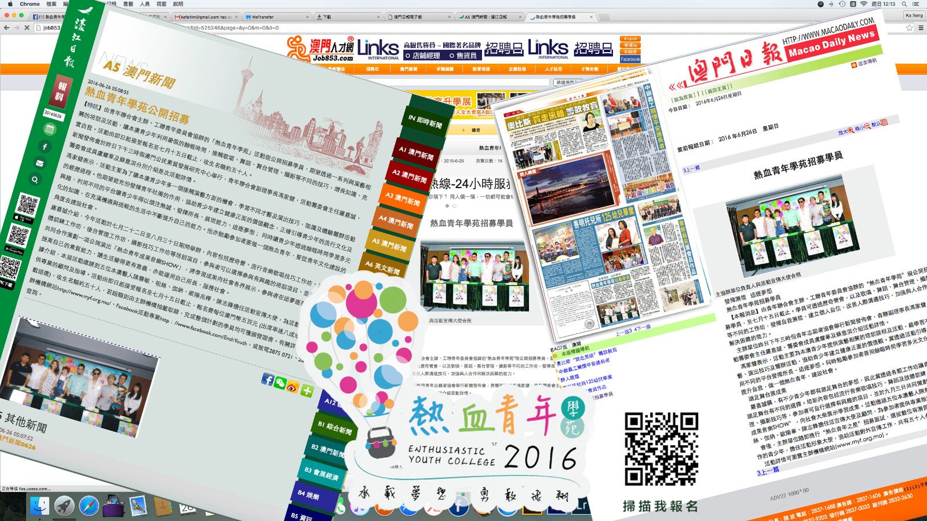Click Chrome stop-loading X button
The width and height of the screenshot is (927, 521).
pos(27,27)
